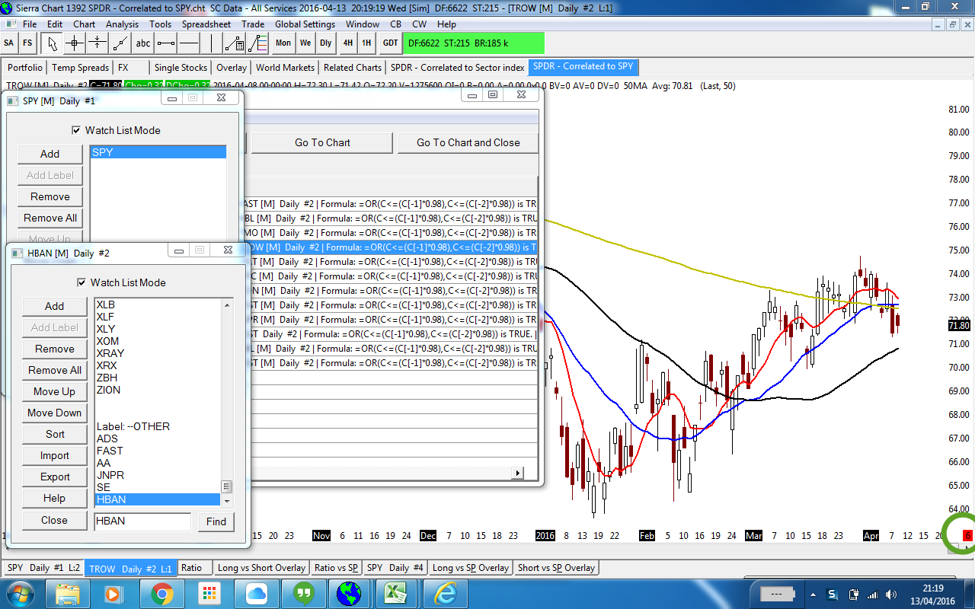Screen dimensions: 975x609
Task: Set chart period to 1H
Action: click(x=366, y=43)
